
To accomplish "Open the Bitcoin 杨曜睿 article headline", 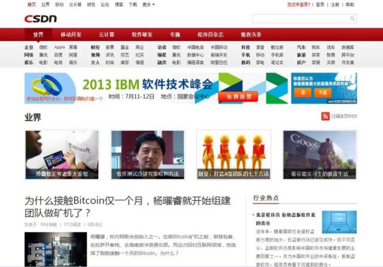I will [x=127, y=207].
